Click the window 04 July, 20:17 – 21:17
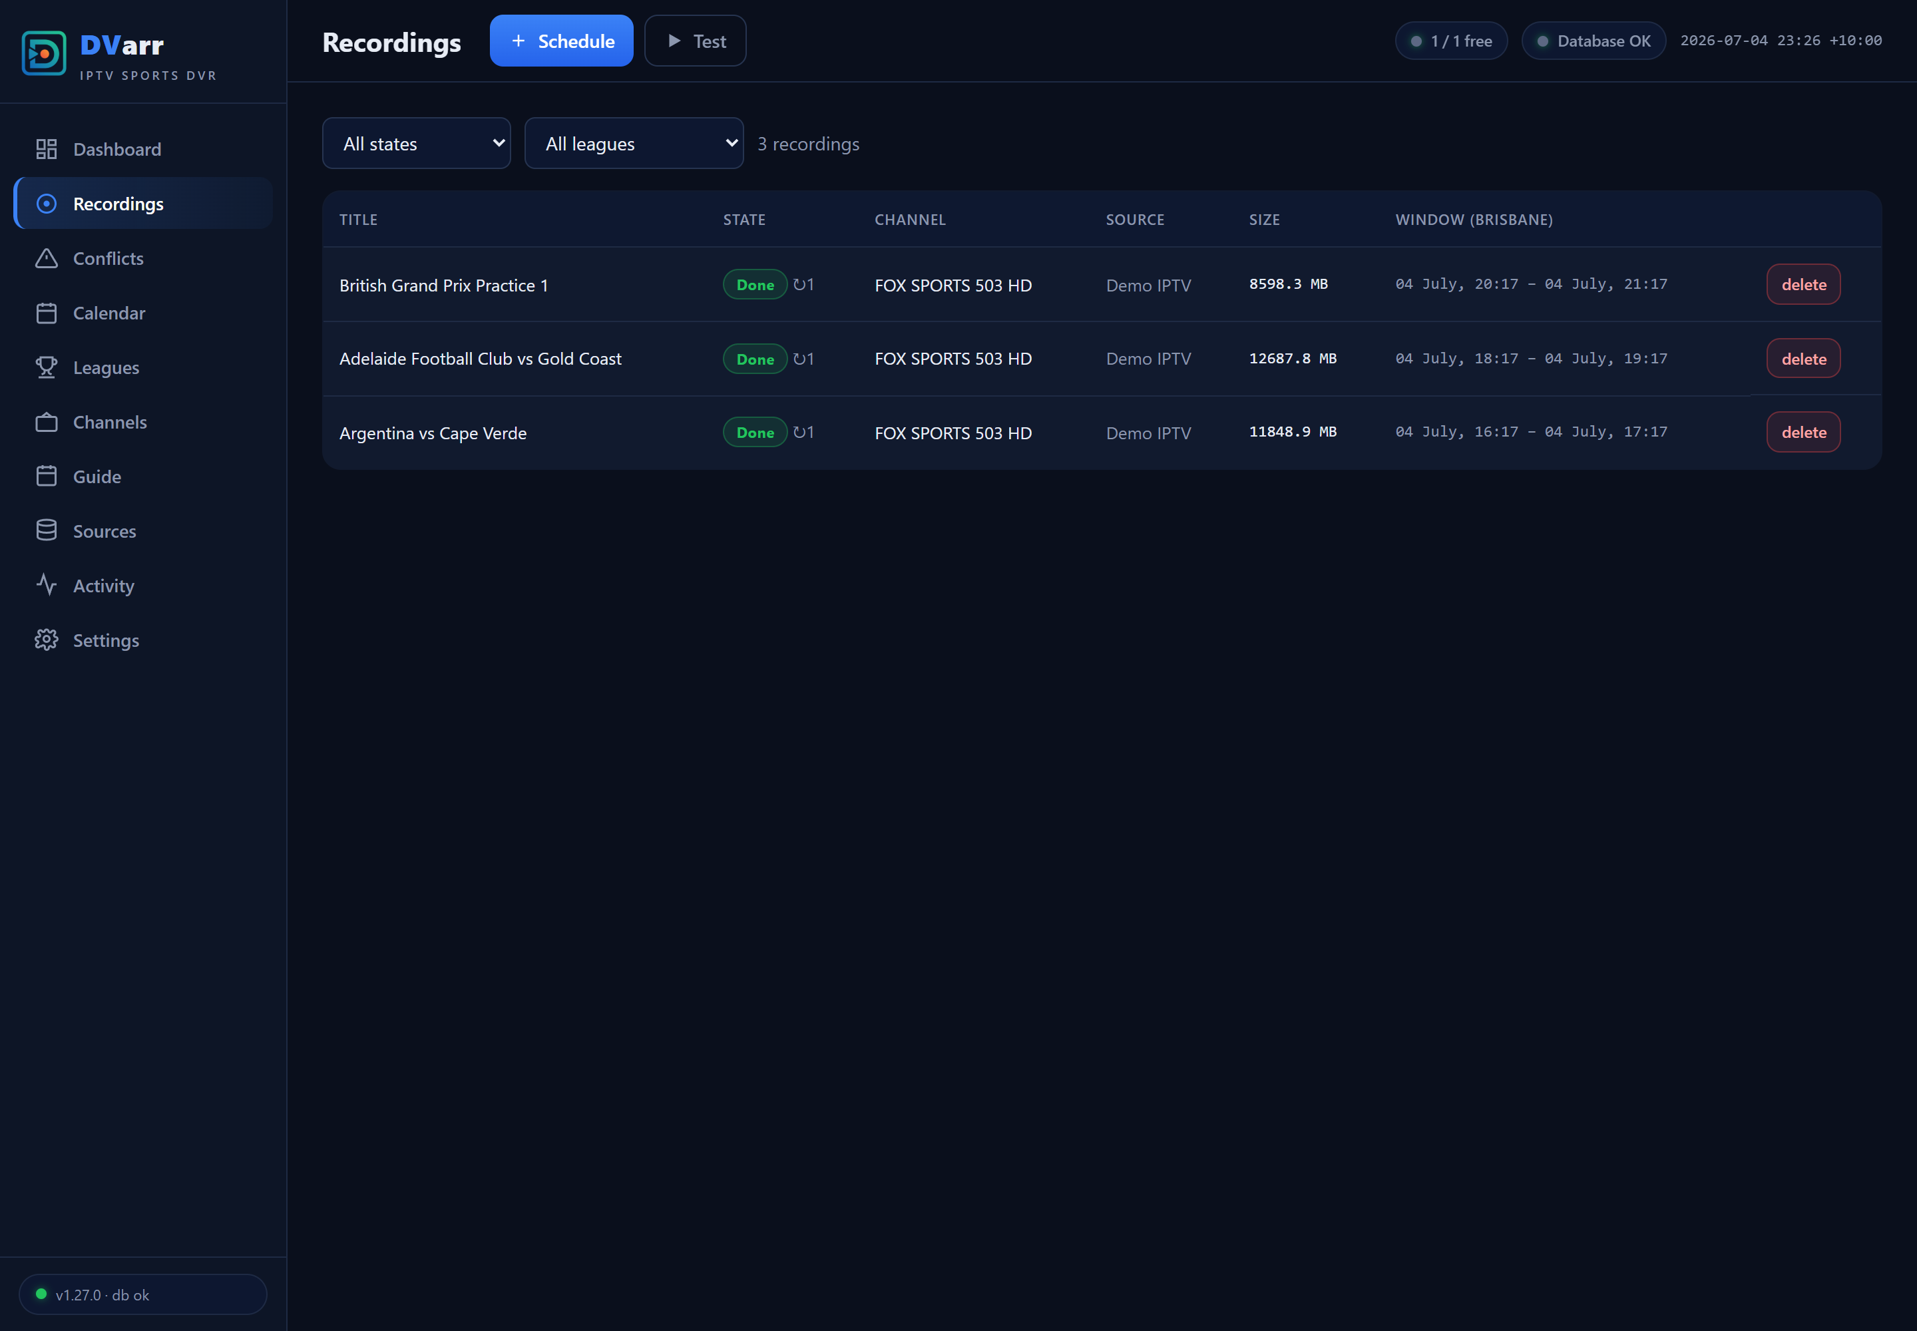Viewport: 1917px width, 1331px height. [x=1532, y=284]
